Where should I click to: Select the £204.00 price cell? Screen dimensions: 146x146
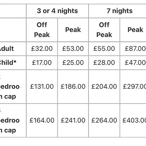tap(104, 87)
